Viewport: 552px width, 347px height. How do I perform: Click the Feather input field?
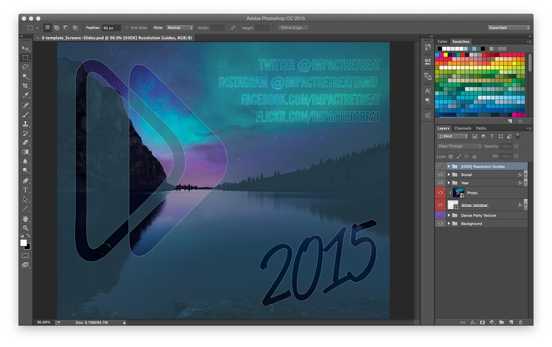(x=112, y=28)
